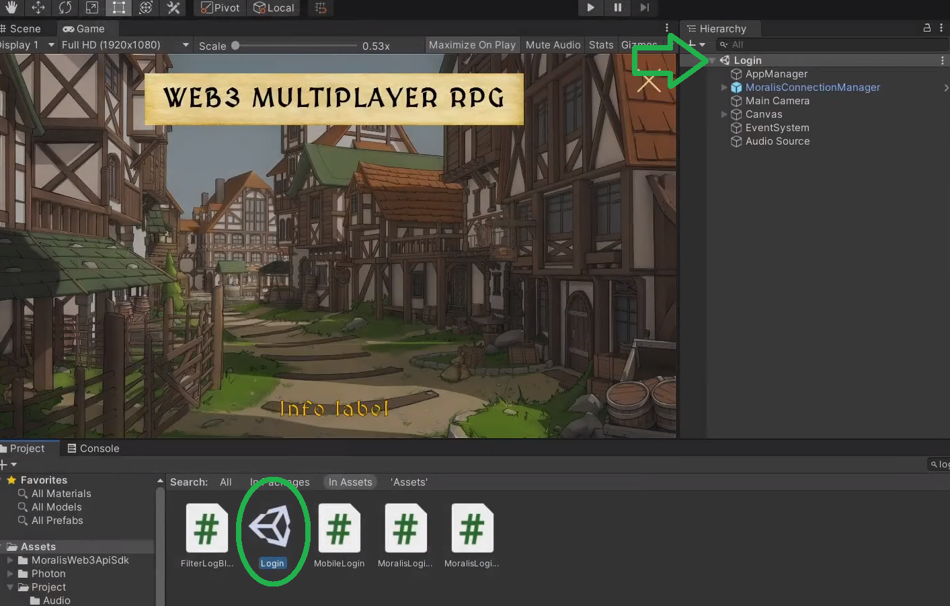Adjust the Game view Scale slider
950x606 pixels.
(x=236, y=46)
